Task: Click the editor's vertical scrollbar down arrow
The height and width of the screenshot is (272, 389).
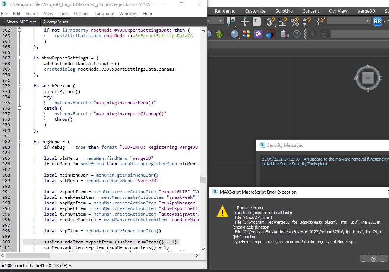Action: coord(203,249)
